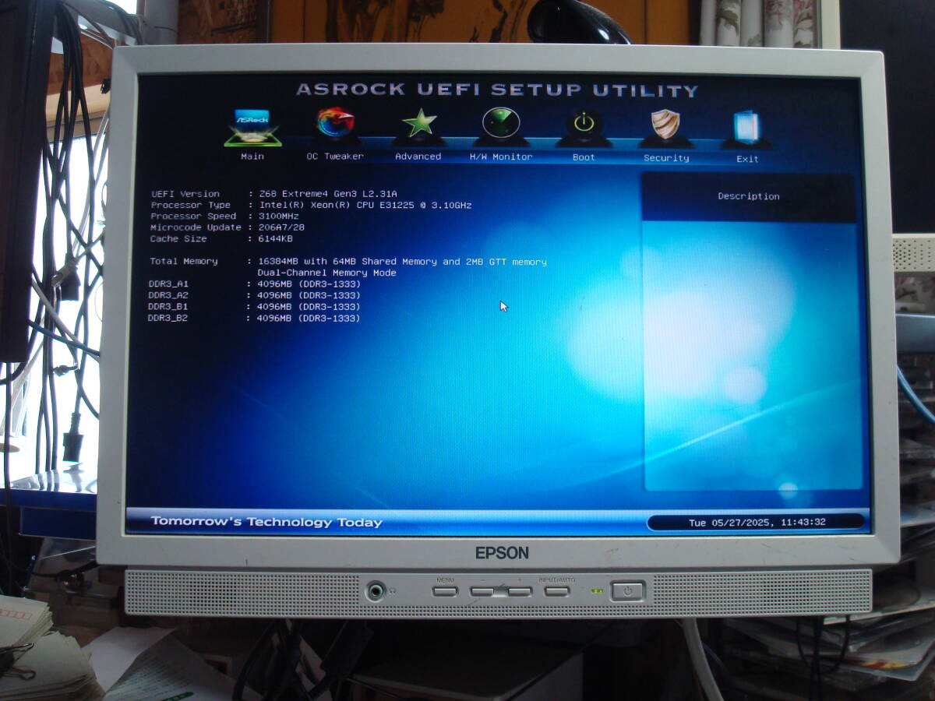This screenshot has width=935, height=701.
Task: Select the Microcode Update 206A7/28 value
Action: click(281, 227)
